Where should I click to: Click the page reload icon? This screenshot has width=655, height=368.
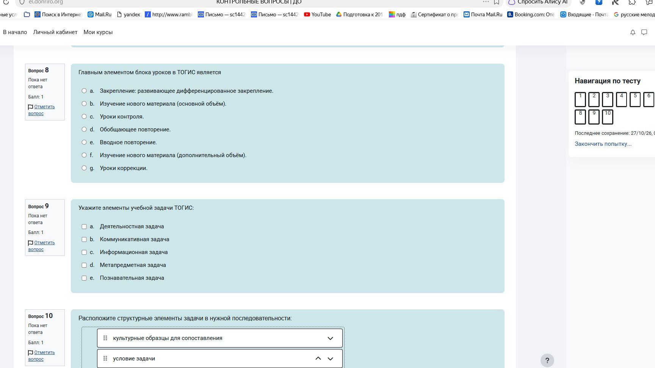click(6, 2)
